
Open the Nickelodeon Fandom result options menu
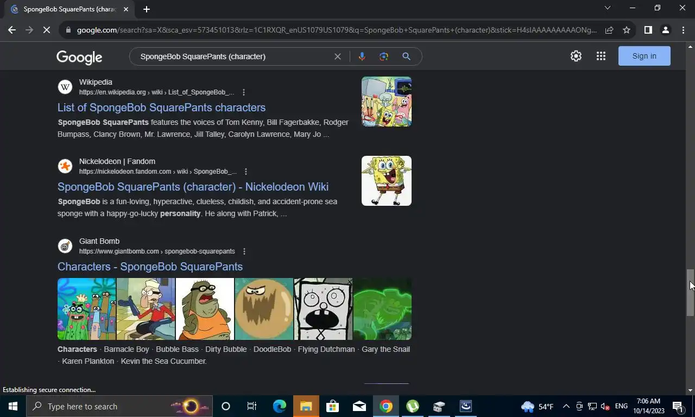click(x=245, y=172)
